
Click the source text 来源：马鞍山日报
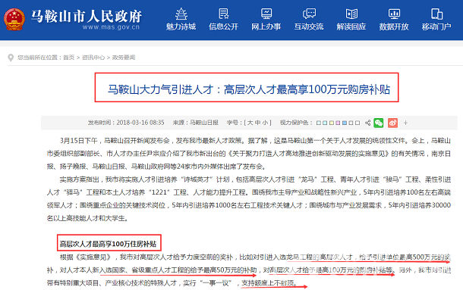click(x=196, y=123)
